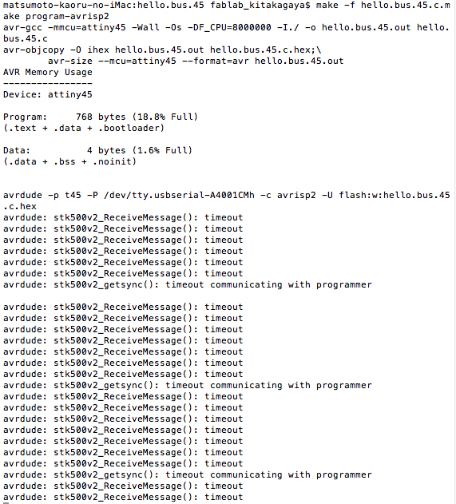The width and height of the screenshot is (456, 504).
Task: Click the .c.hex wrapped line
Action: [20, 206]
